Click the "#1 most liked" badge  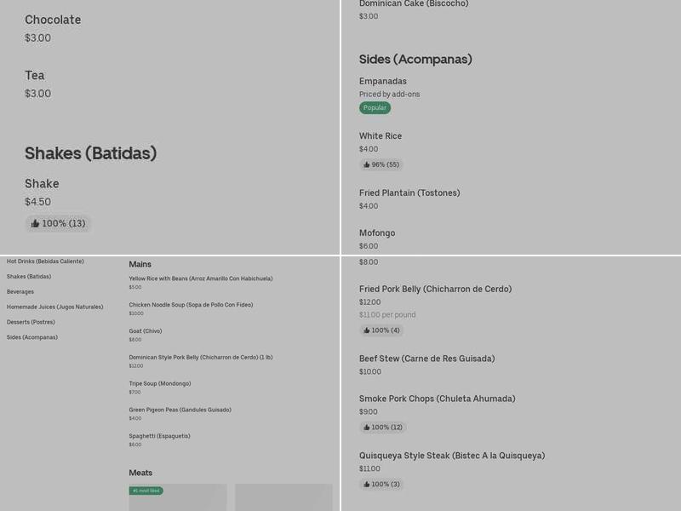tap(146, 491)
